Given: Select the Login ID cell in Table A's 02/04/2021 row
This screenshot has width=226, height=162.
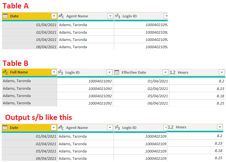Looking at the screenshot, I should pyautogui.click(x=141, y=32).
